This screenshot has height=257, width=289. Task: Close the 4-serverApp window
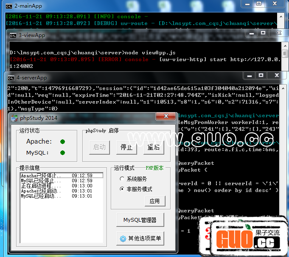[277, 76]
